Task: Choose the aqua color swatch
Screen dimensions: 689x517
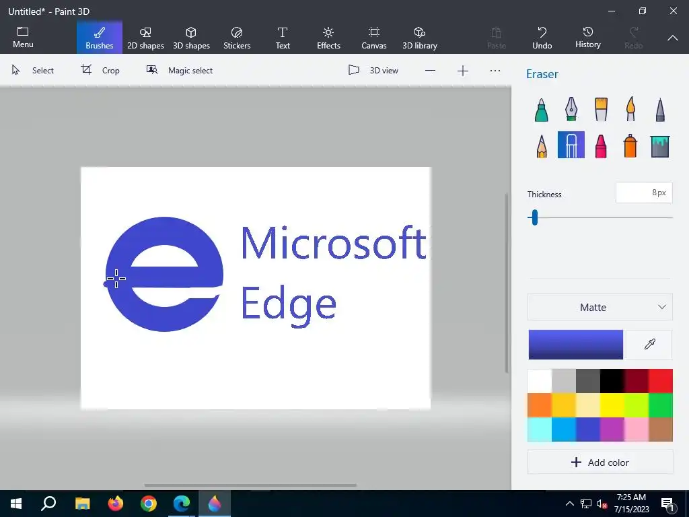Action: coord(540,429)
